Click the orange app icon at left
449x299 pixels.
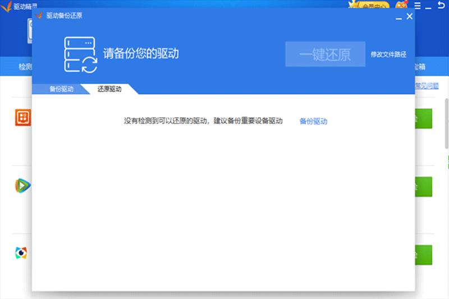(x=22, y=118)
